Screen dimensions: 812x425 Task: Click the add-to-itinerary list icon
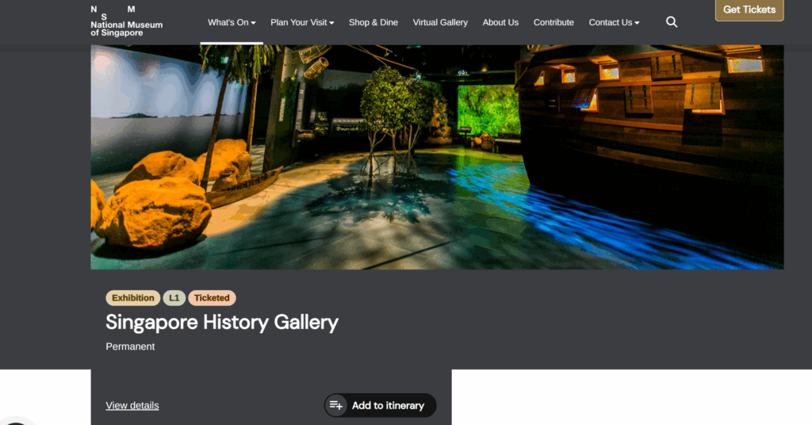tap(336, 405)
